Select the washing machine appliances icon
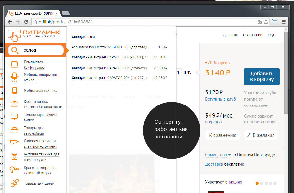The width and height of the screenshot is (294, 193). tap(15, 157)
